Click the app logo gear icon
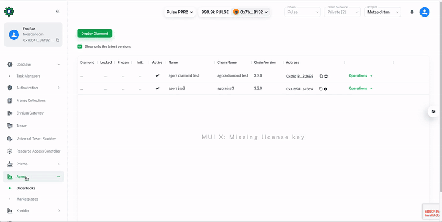 (9, 12)
